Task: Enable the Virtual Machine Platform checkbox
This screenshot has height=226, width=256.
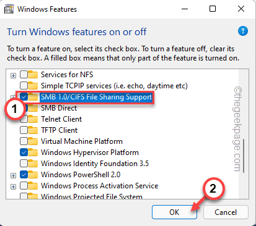Action: [24, 141]
